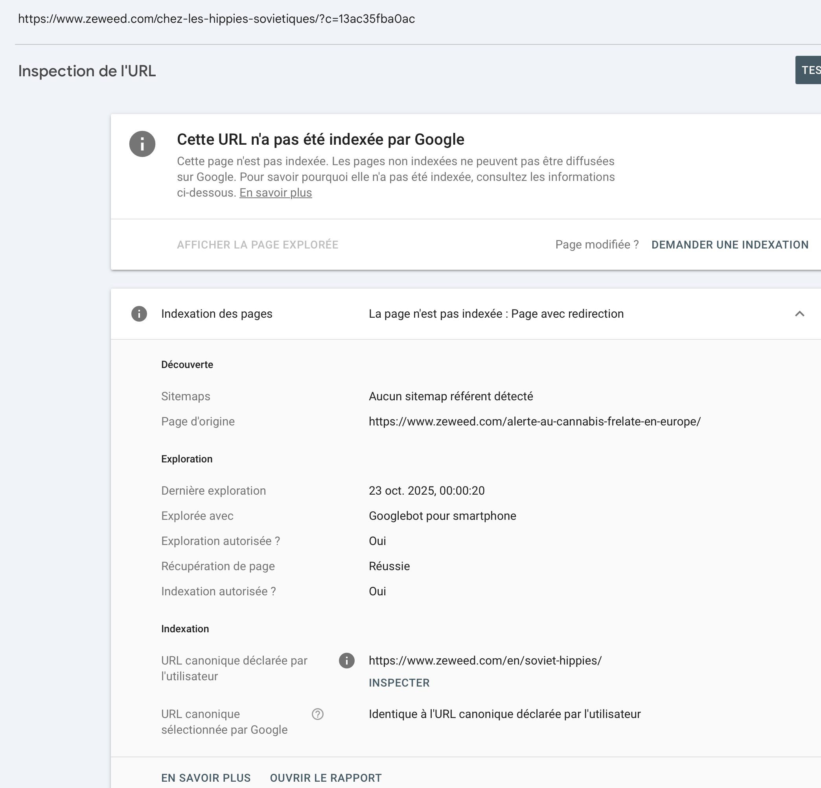
Task: Open the inline 'En savoir plus' link
Action: [276, 193]
